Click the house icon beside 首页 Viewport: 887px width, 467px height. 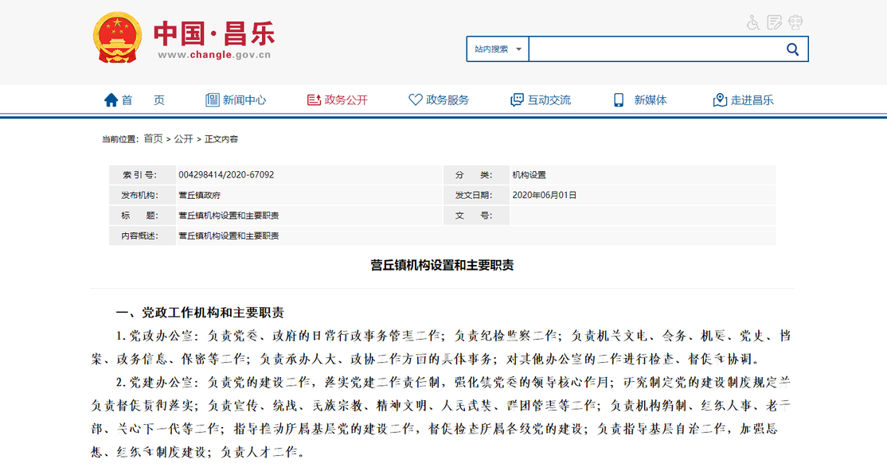point(111,100)
